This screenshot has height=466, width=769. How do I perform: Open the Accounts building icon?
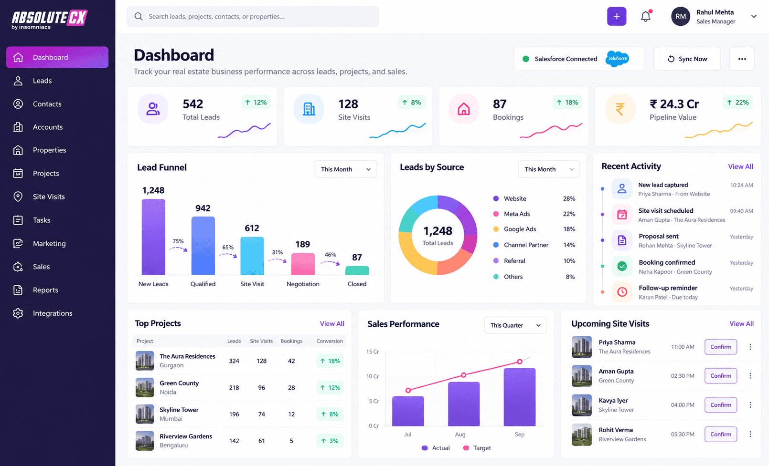18,127
